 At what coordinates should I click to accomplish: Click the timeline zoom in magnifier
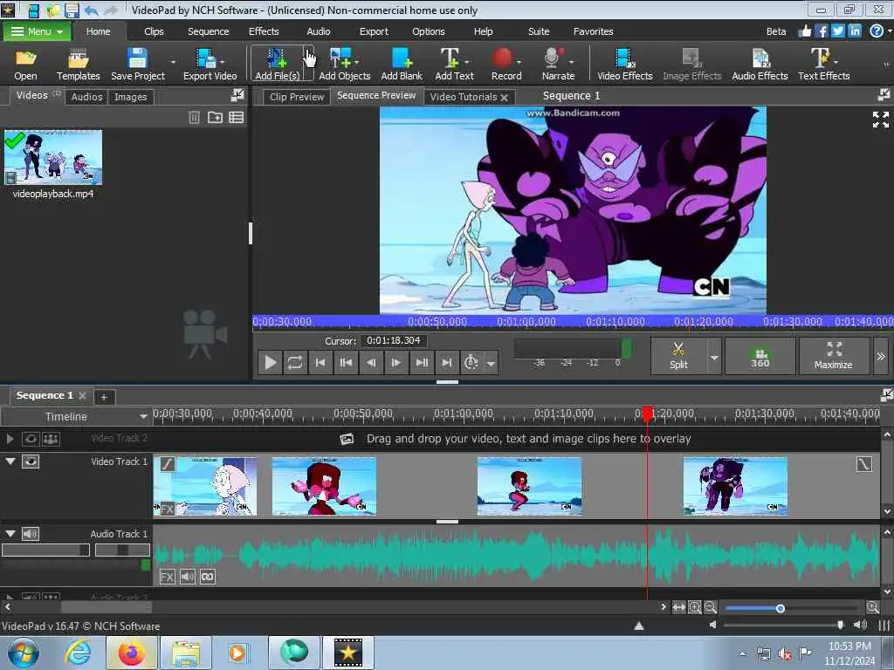click(x=872, y=607)
